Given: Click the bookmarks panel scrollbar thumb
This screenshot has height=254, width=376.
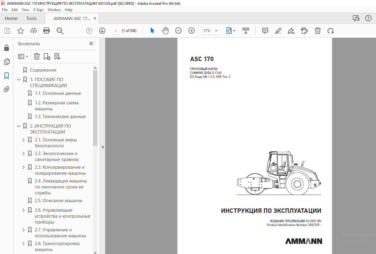Looking at the screenshot, I should click(95, 108).
